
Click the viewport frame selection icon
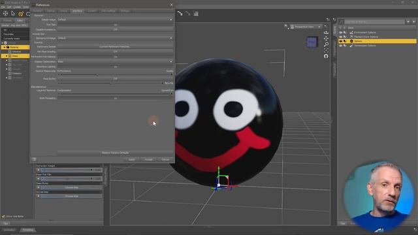coord(326,50)
